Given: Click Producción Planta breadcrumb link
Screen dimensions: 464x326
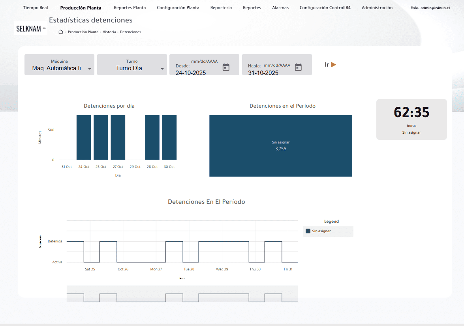Looking at the screenshot, I should click(83, 32).
